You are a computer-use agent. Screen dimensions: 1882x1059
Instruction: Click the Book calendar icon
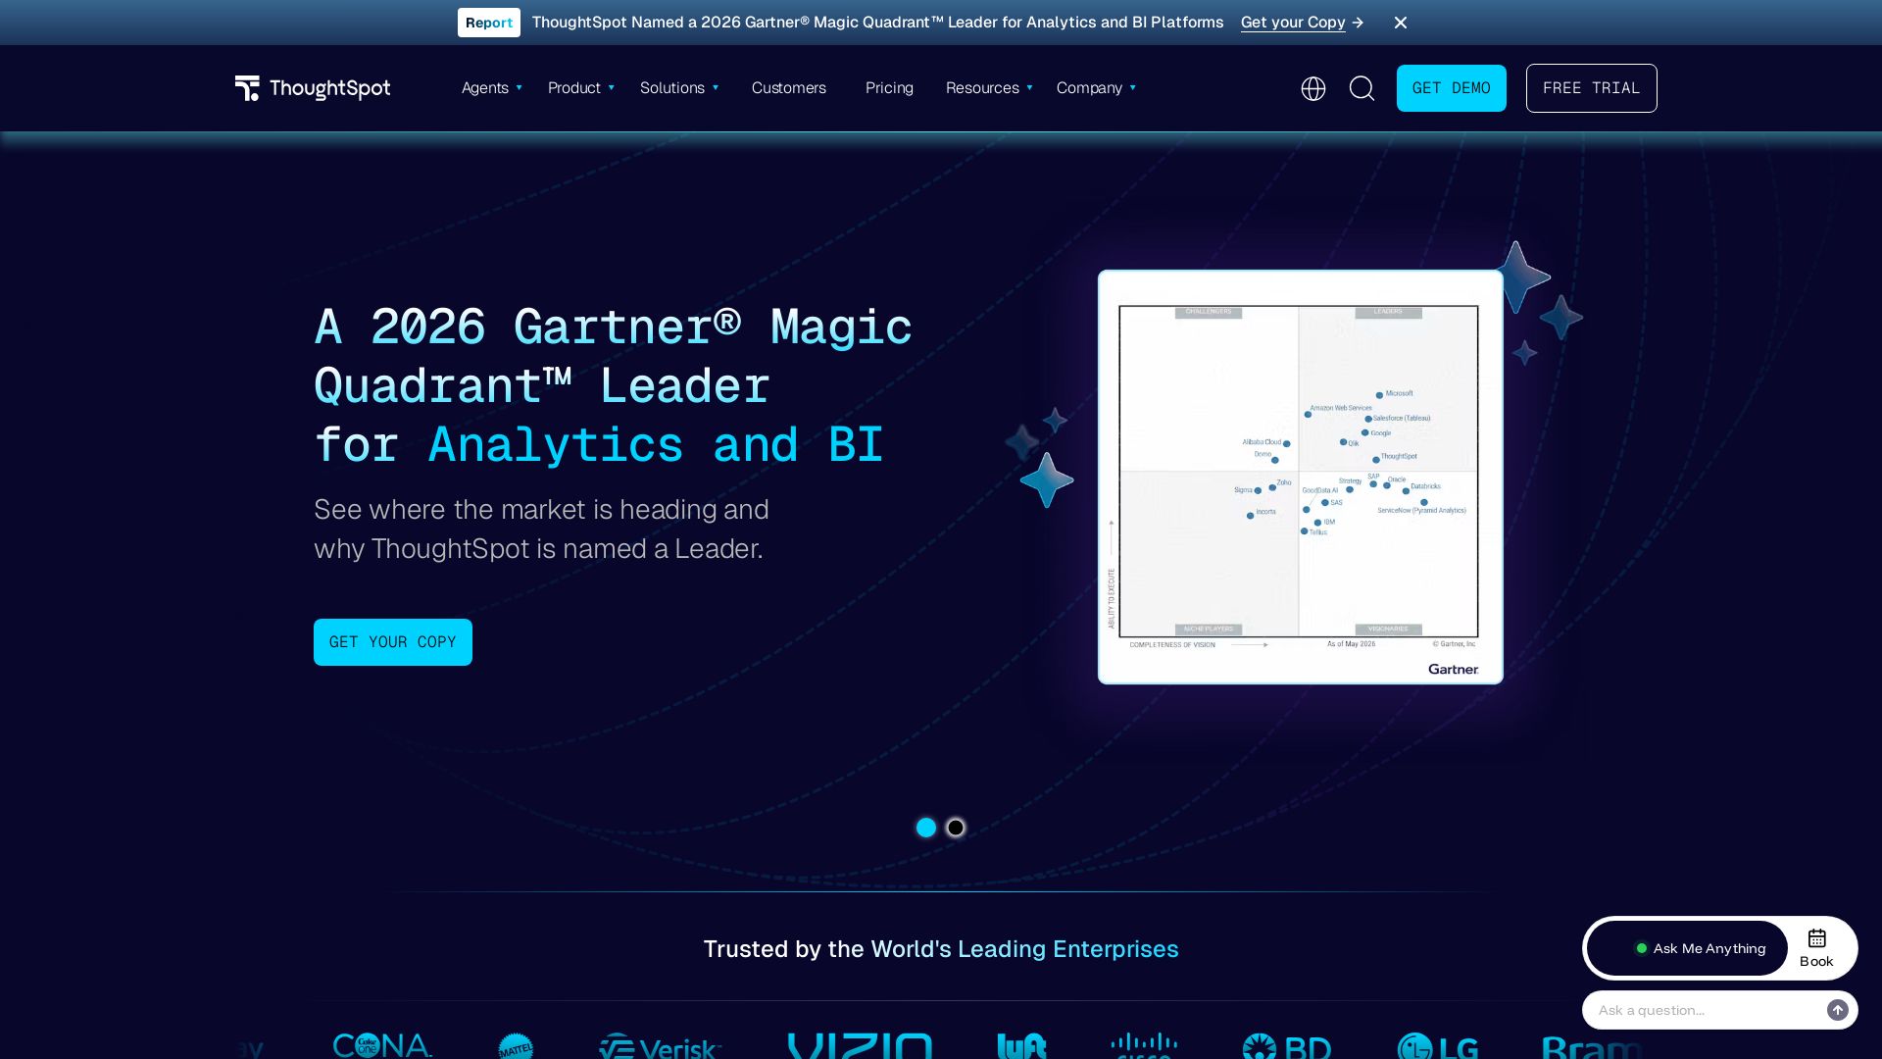(1816, 948)
